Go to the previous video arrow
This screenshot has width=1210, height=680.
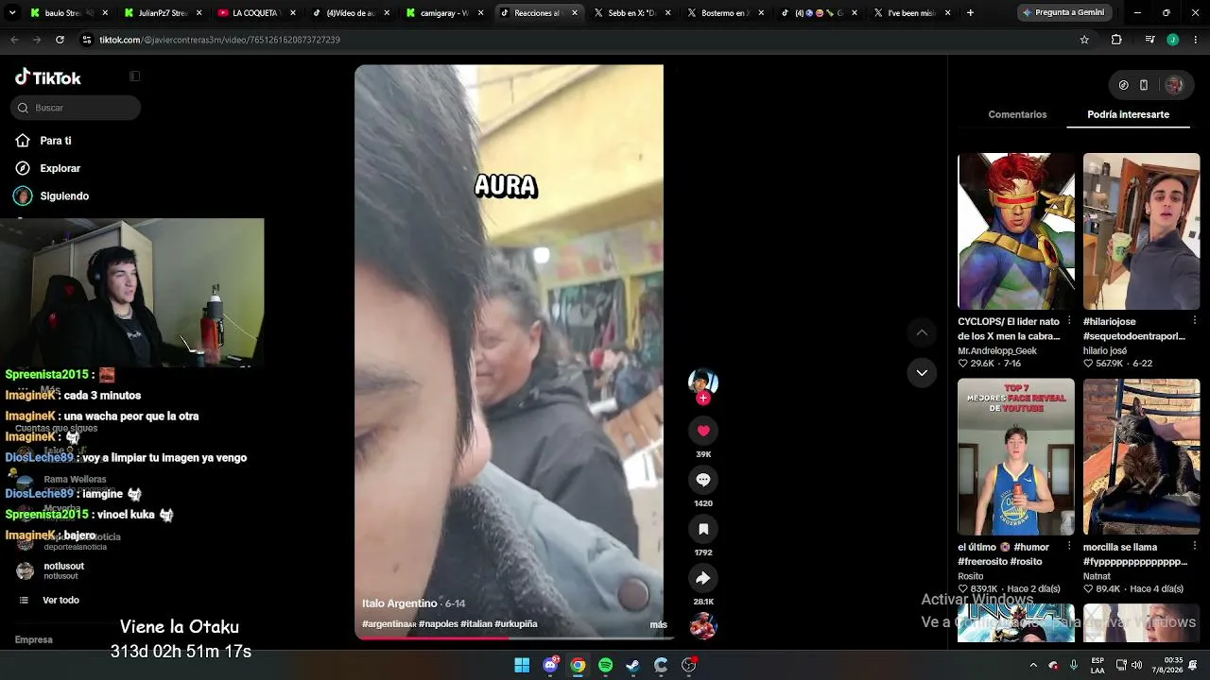[922, 332]
